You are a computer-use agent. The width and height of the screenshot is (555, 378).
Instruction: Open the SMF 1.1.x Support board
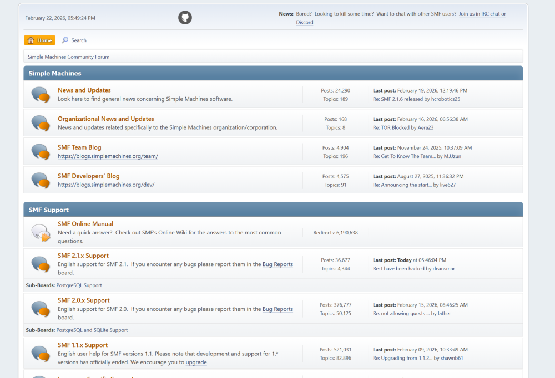(x=83, y=345)
